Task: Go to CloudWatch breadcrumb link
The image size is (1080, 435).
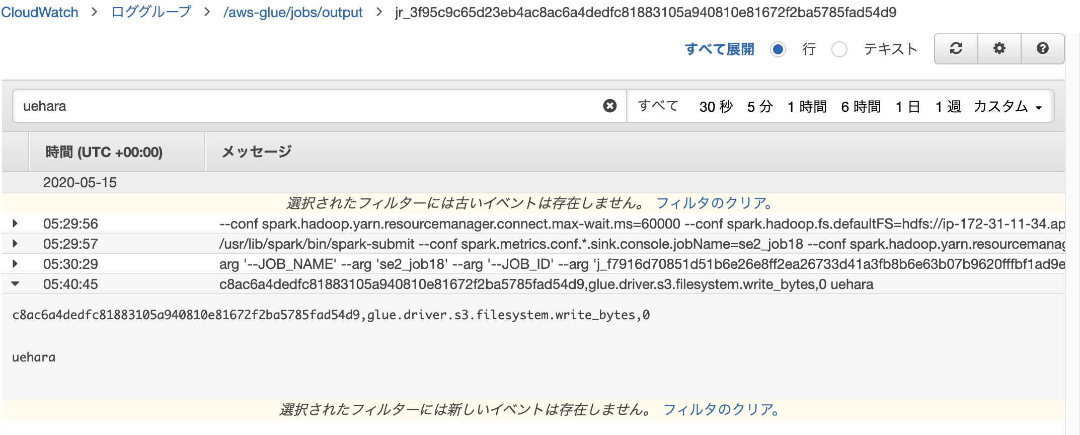Action: coord(40,12)
